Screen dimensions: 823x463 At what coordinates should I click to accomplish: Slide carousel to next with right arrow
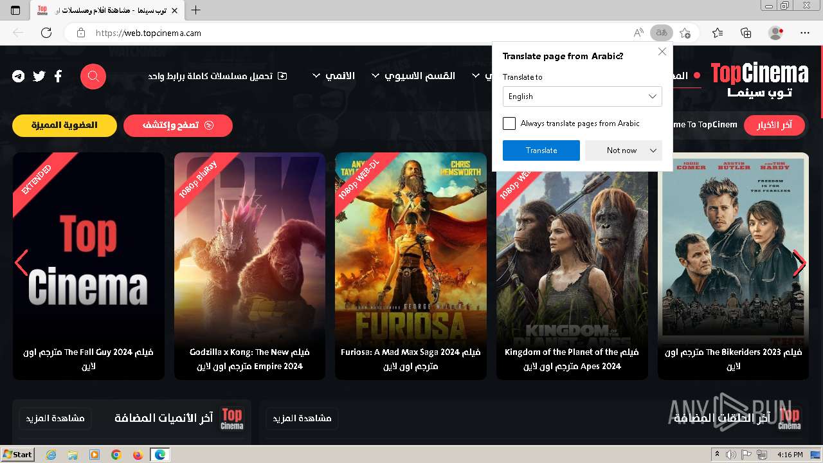pos(799,263)
